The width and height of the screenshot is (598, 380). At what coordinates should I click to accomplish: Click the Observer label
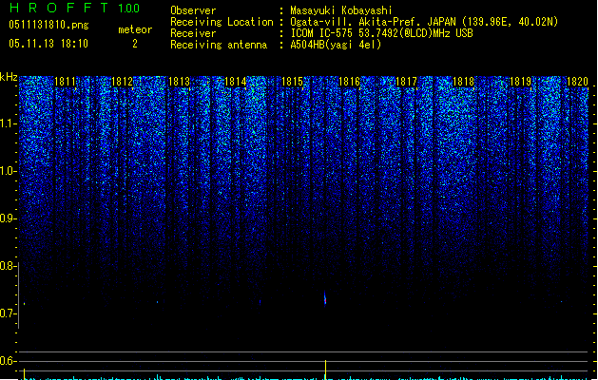pyautogui.click(x=193, y=10)
